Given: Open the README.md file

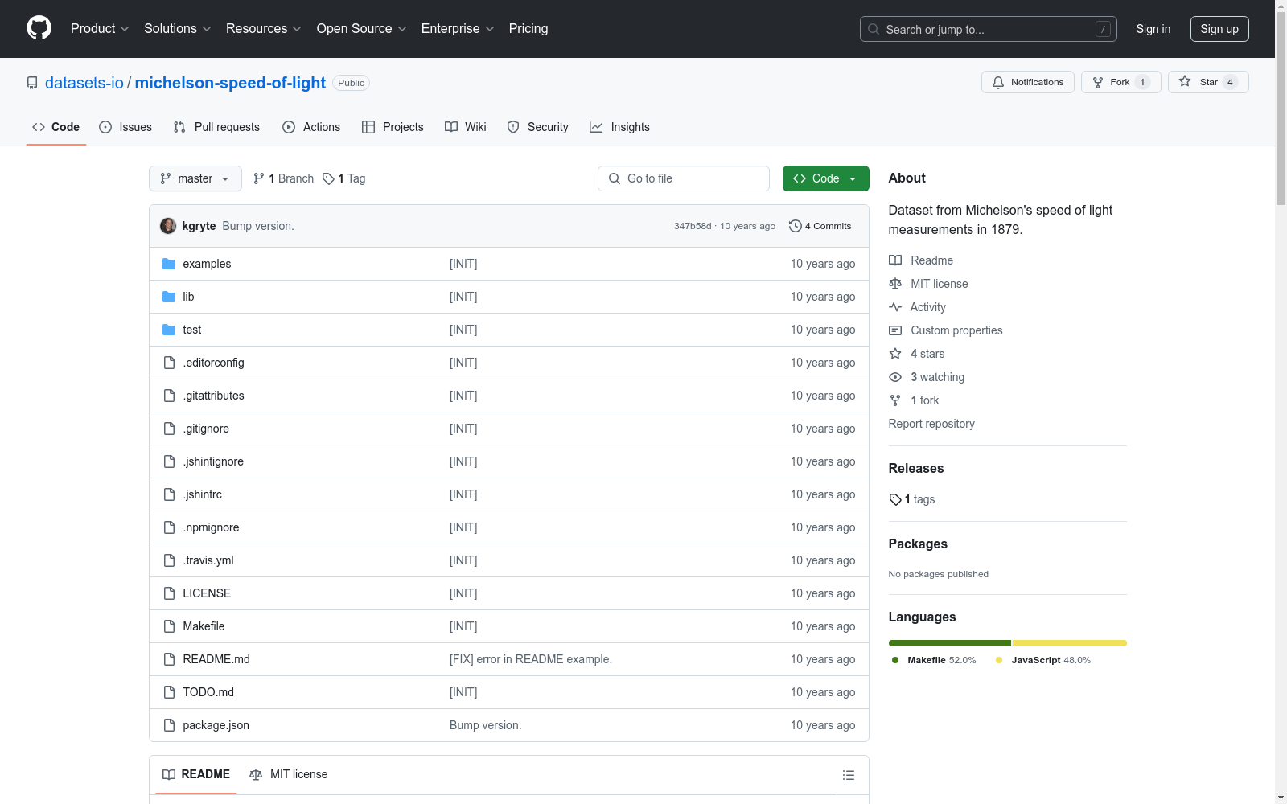Looking at the screenshot, I should (x=216, y=659).
